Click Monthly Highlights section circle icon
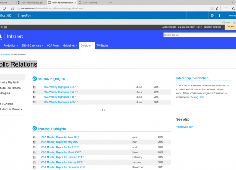The image size is (236, 170). click(34, 129)
